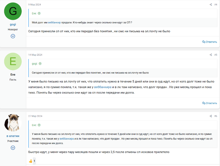Reply to gogi's post with Ответить
220x166 pixels.
click(x=210, y=42)
